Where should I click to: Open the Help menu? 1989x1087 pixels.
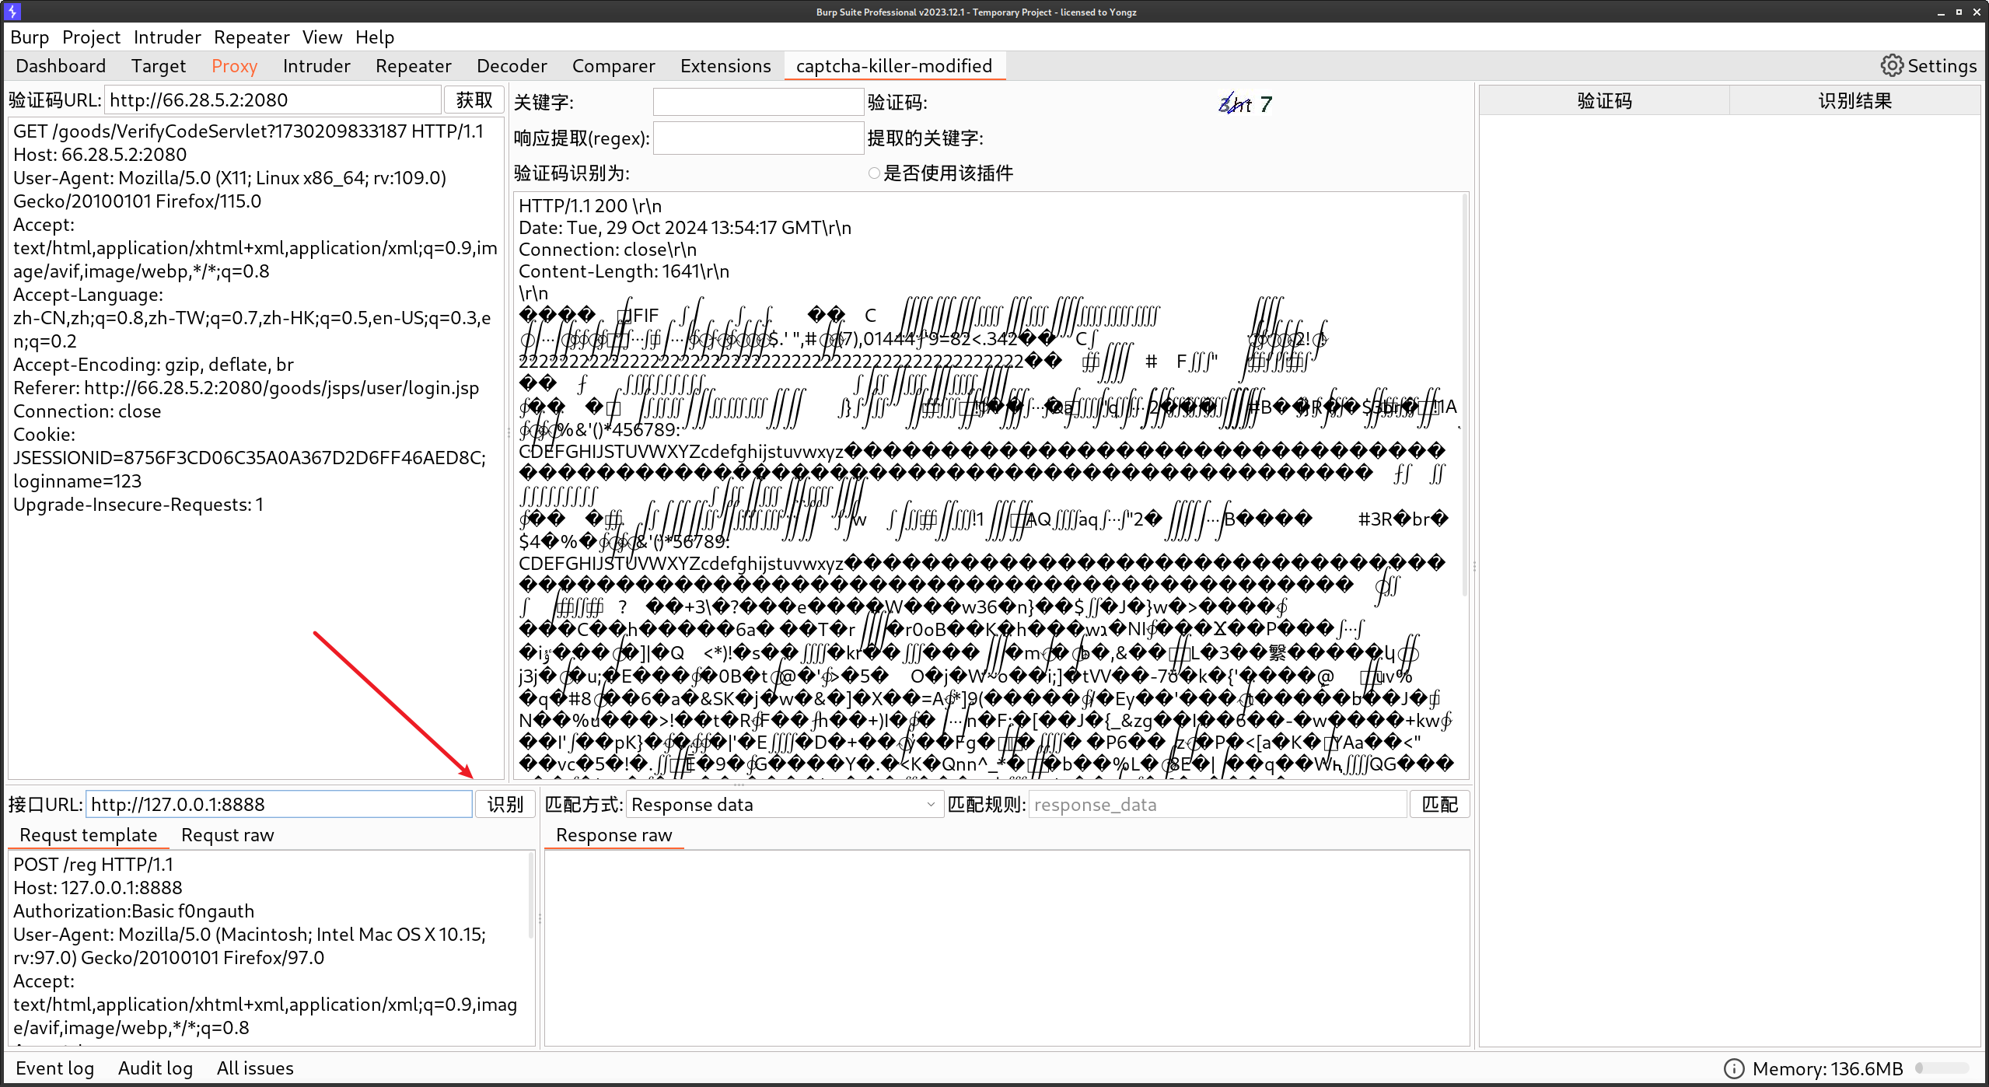click(x=375, y=37)
